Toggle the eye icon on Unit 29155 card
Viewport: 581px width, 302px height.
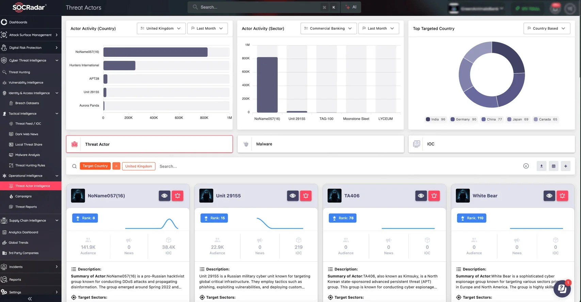point(293,196)
